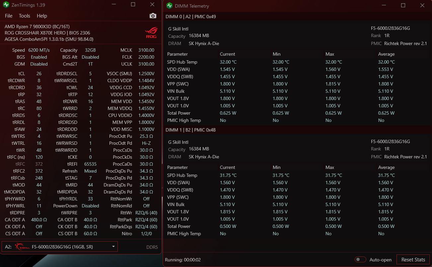Screen dimensions: 432x267
Task: Click the "Mixed" Refresh value
Action: click(90, 171)
